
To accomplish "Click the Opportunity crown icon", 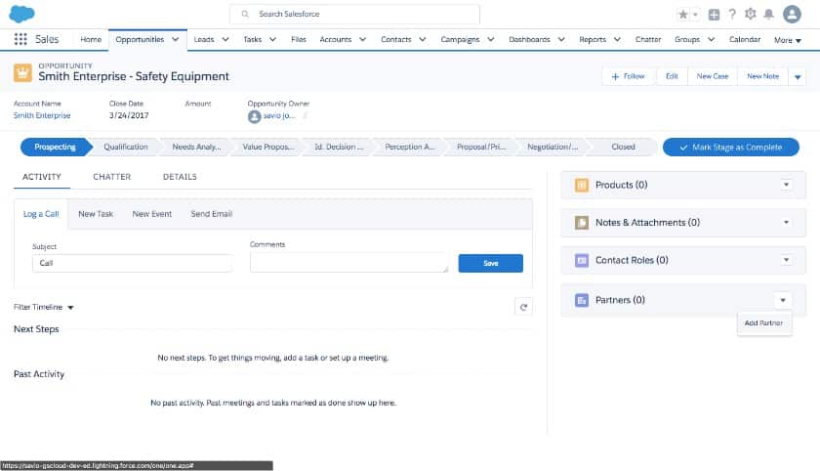I will point(22,72).
